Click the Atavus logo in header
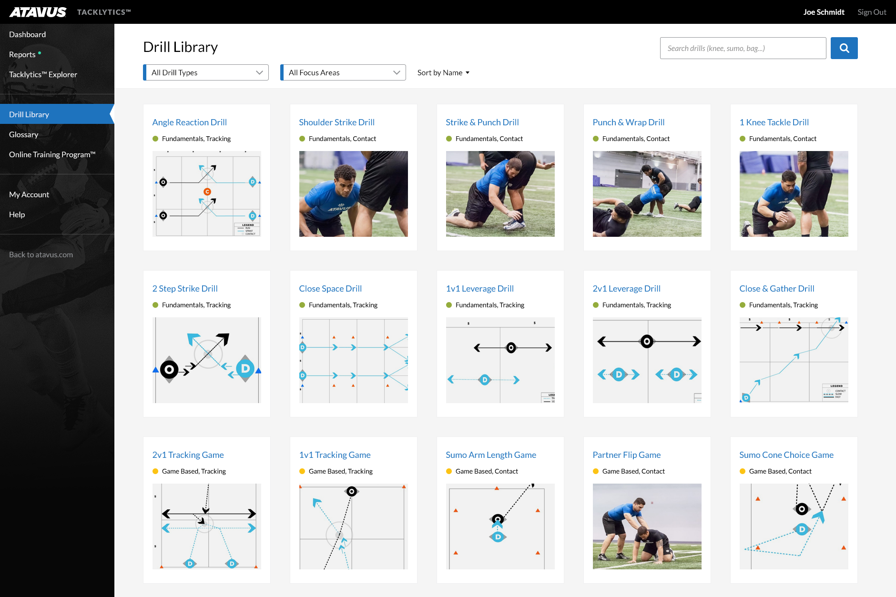The image size is (896, 597). (x=38, y=12)
